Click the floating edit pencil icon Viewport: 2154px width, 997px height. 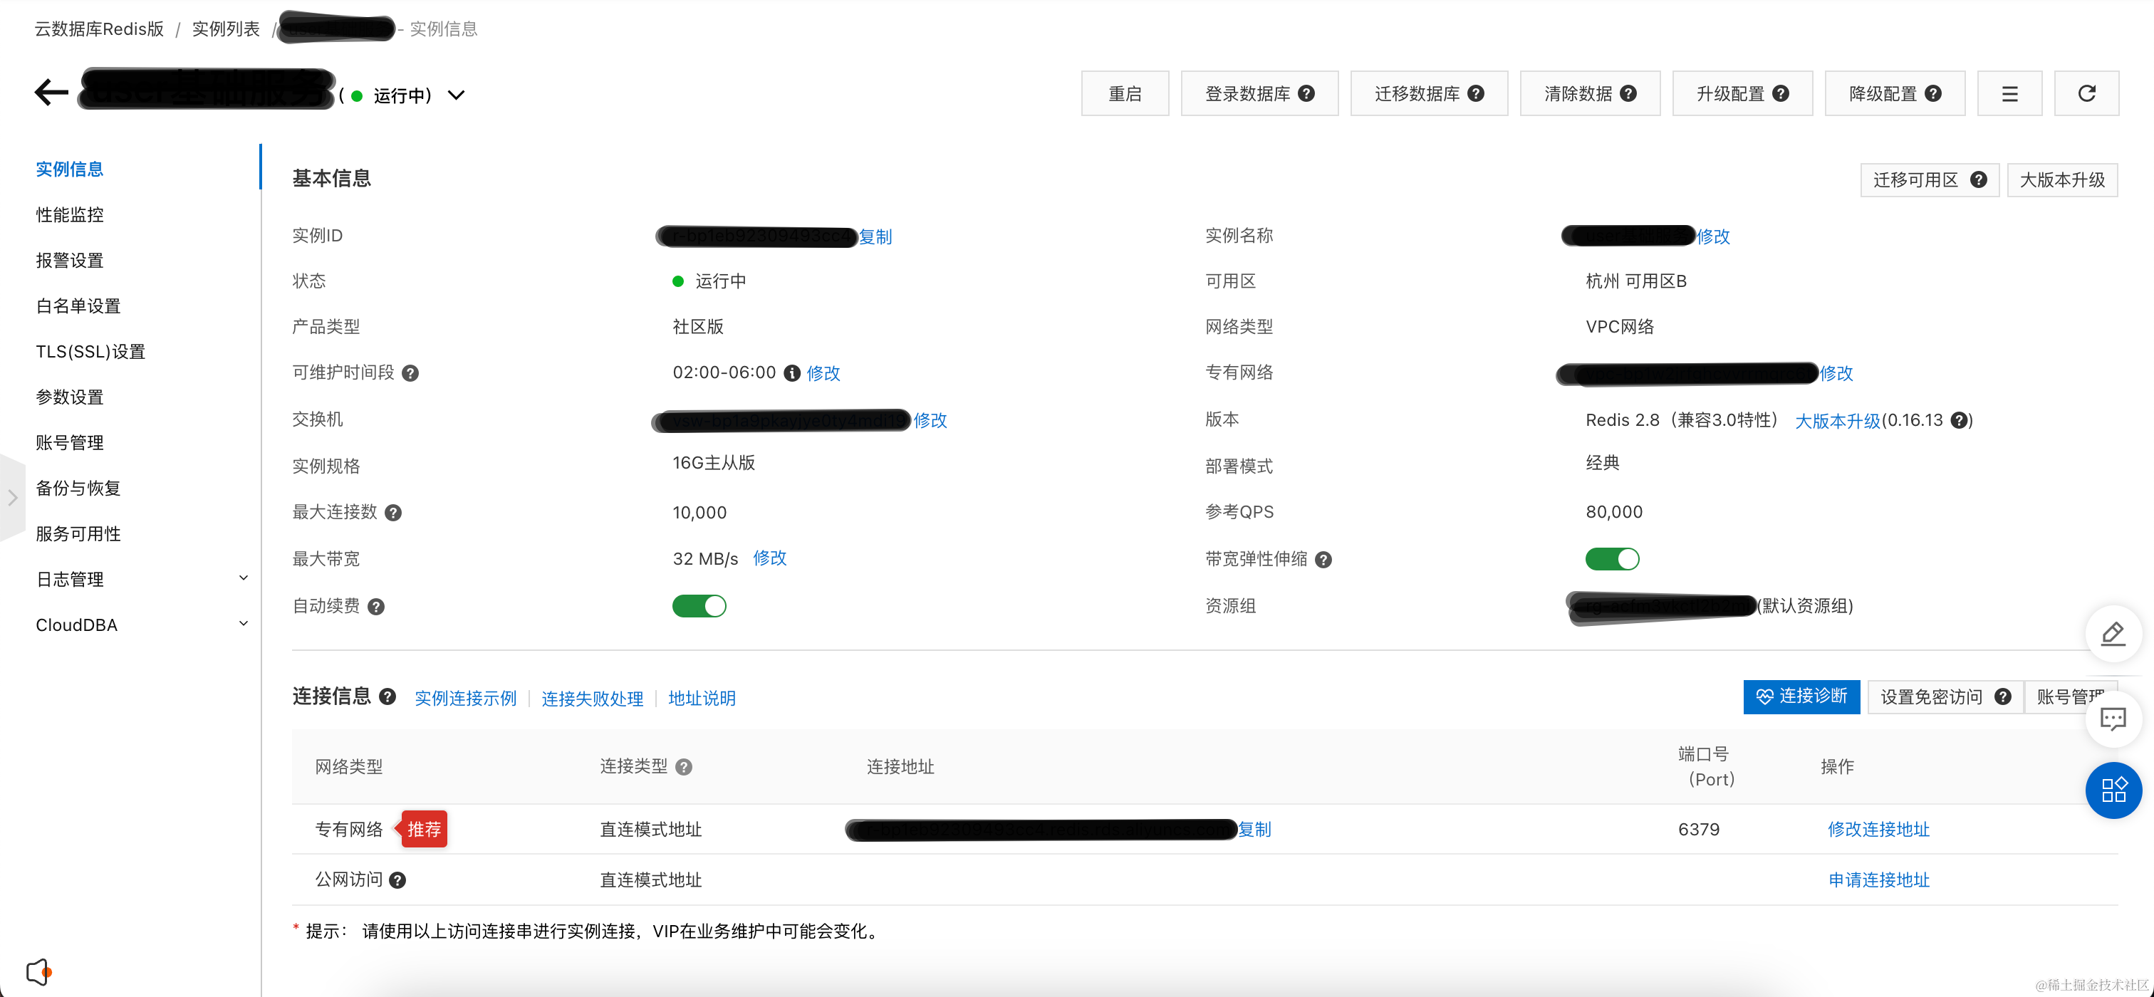tap(2113, 634)
